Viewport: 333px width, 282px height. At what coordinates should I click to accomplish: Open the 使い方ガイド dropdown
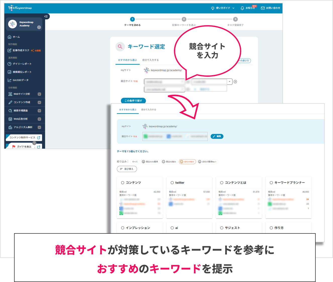(x=223, y=8)
